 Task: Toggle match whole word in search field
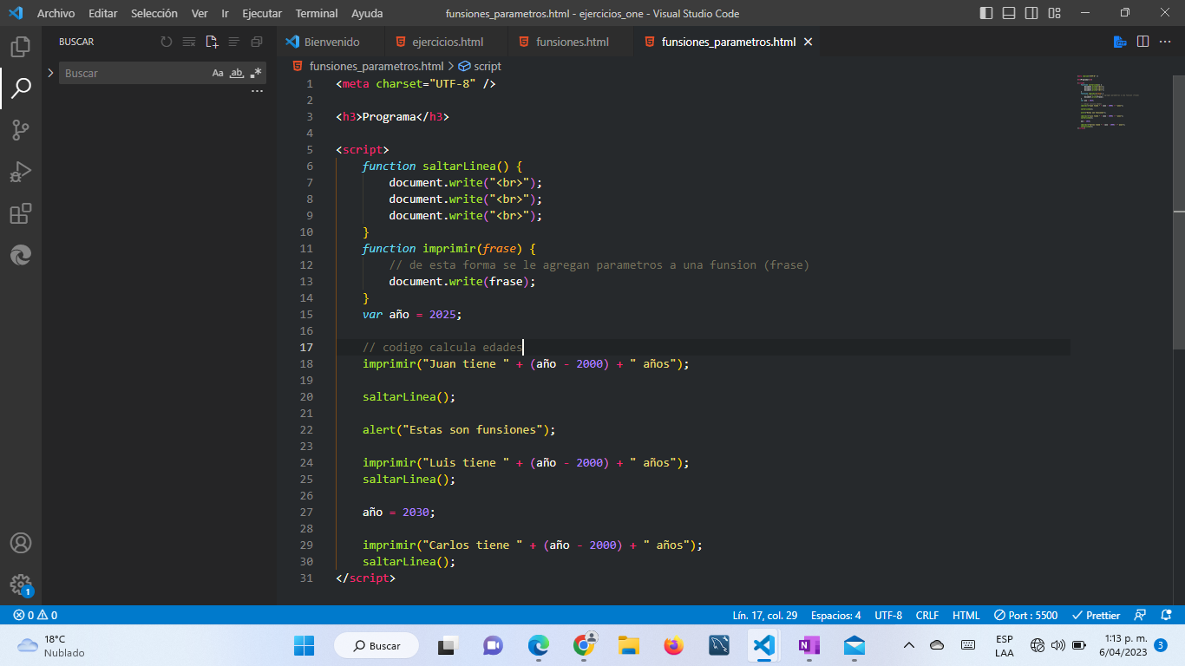pos(236,73)
